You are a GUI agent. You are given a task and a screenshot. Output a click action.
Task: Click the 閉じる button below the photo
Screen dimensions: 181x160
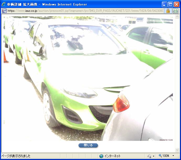(x=88, y=145)
